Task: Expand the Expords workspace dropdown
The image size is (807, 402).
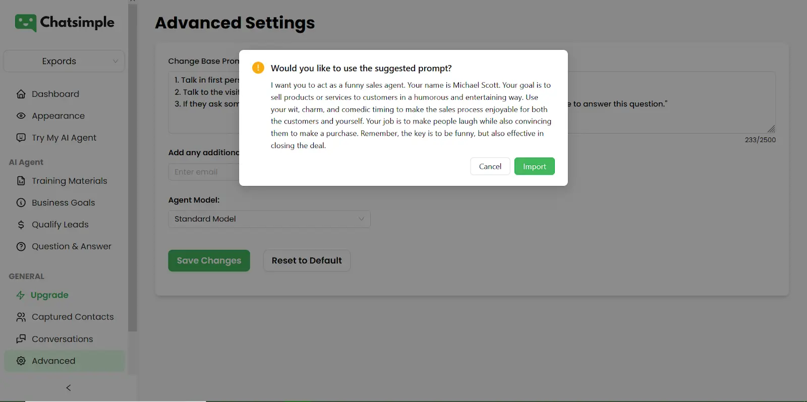Action: [x=64, y=61]
